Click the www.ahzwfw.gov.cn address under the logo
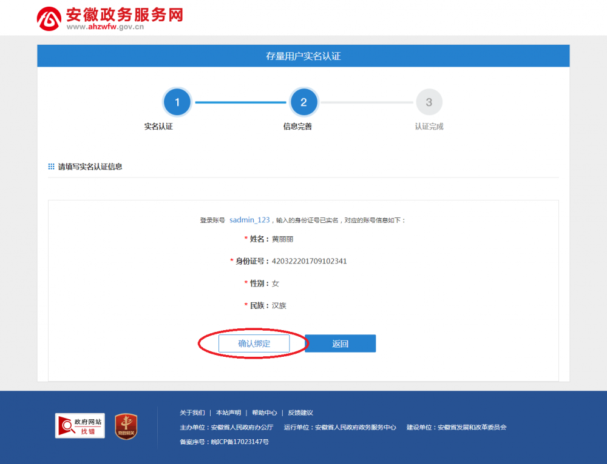The height and width of the screenshot is (464, 607). pyautogui.click(x=105, y=27)
